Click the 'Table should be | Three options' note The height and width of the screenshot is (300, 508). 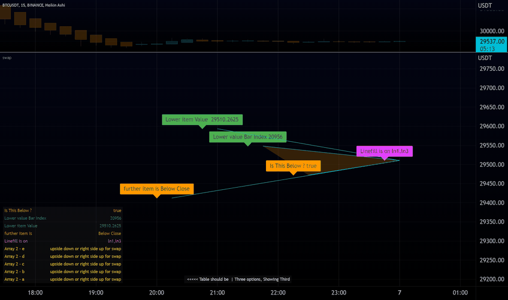238,279
